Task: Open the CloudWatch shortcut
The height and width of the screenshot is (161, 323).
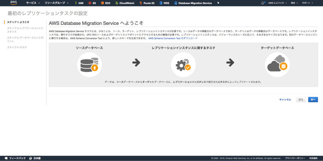Action: [125, 3]
